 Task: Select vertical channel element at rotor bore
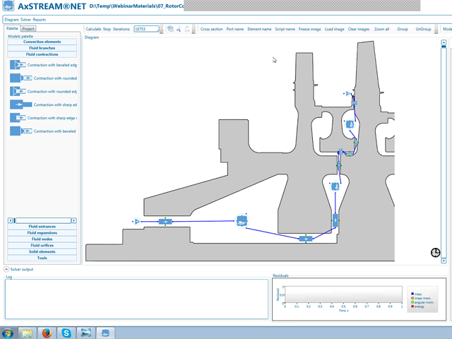point(335,220)
